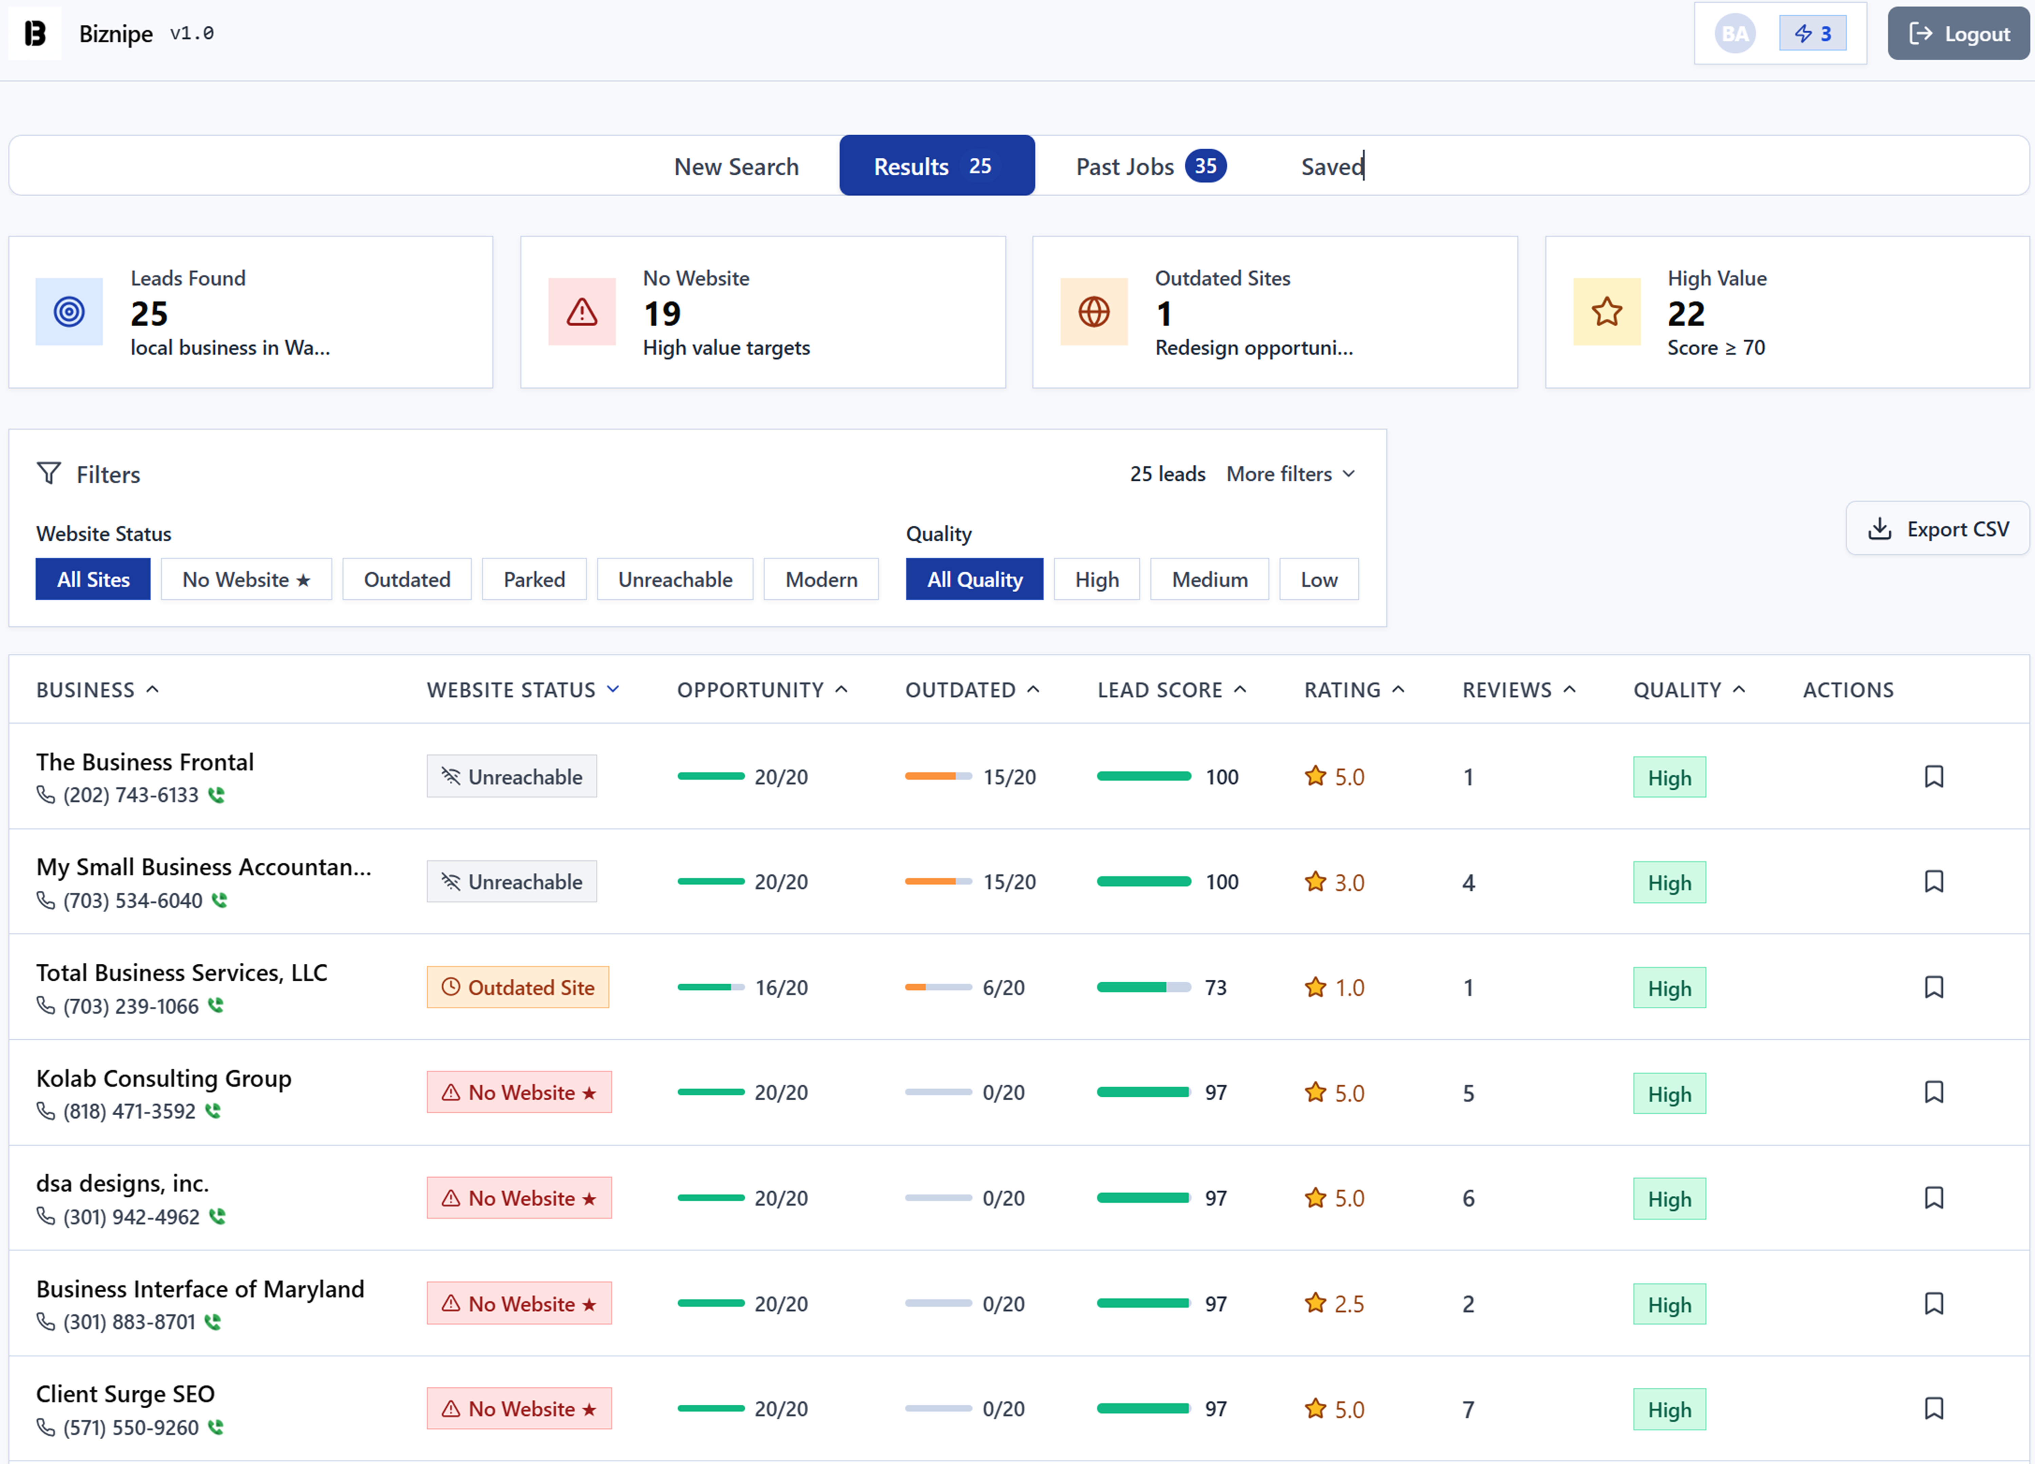2035x1464 pixels.
Task: Save the dsa designs, inc. lead
Action: pyautogui.click(x=1934, y=1198)
